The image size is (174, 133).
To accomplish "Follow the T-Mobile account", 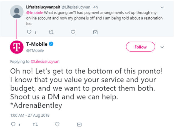I will click(x=140, y=47).
